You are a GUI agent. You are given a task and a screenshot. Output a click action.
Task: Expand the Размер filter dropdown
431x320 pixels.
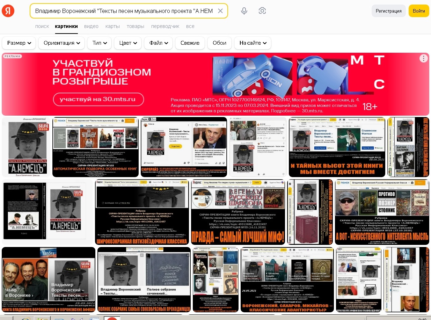(x=19, y=43)
